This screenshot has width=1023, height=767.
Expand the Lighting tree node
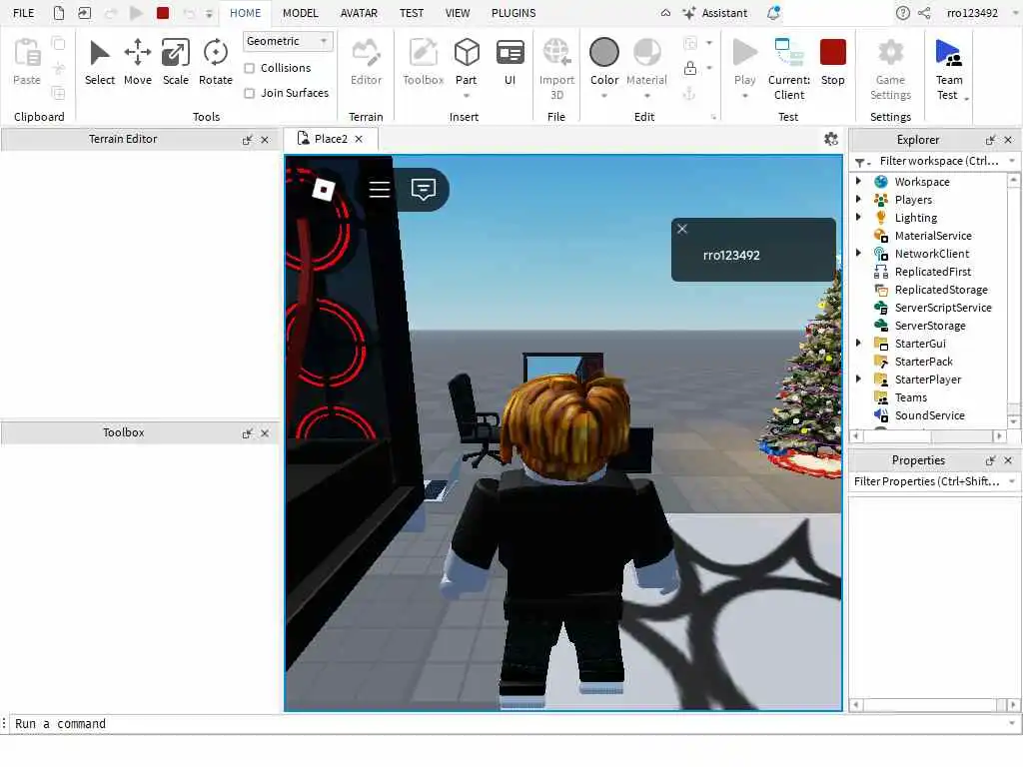tap(858, 217)
